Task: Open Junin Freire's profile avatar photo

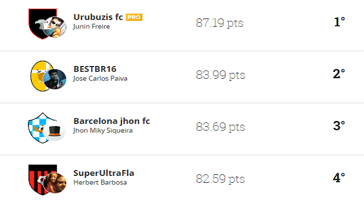Action: coord(55,27)
